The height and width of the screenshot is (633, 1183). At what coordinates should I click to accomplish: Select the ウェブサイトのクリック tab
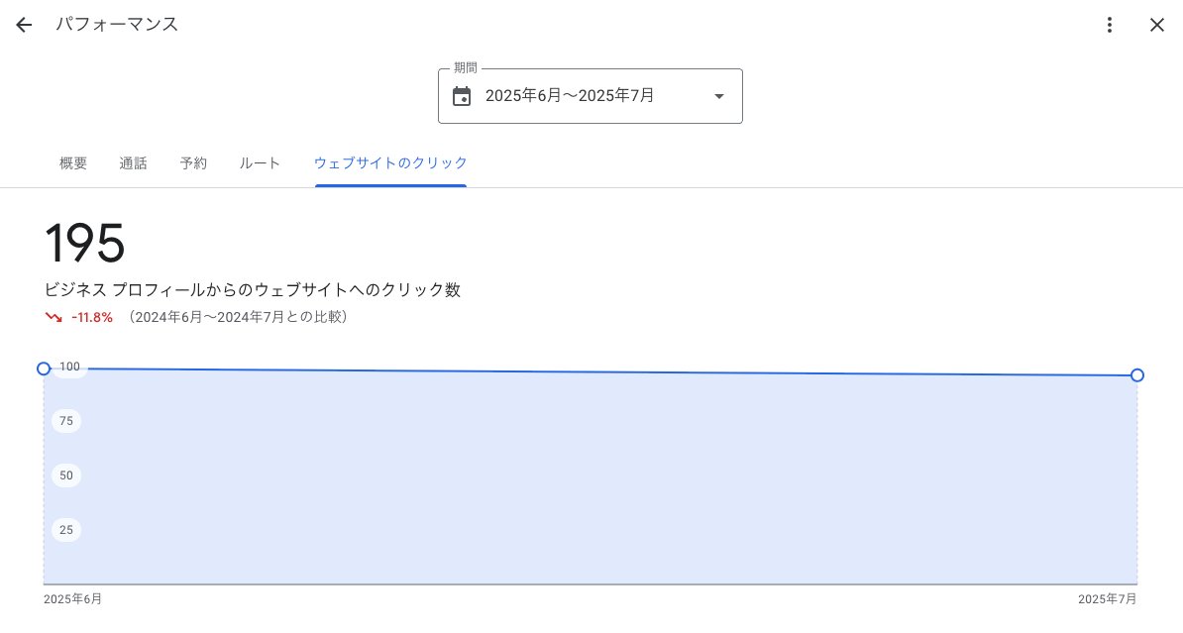pyautogui.click(x=390, y=163)
